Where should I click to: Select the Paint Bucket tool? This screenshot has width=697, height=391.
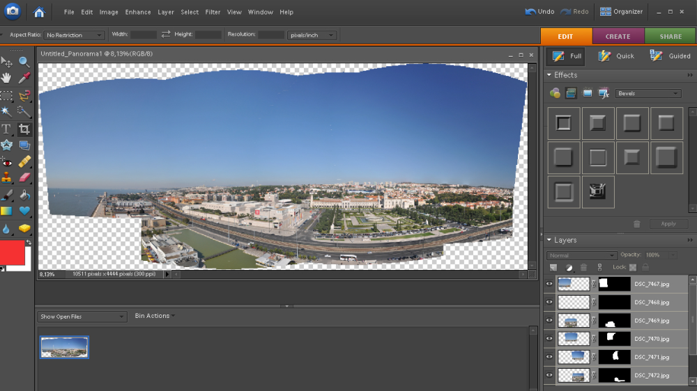24,195
